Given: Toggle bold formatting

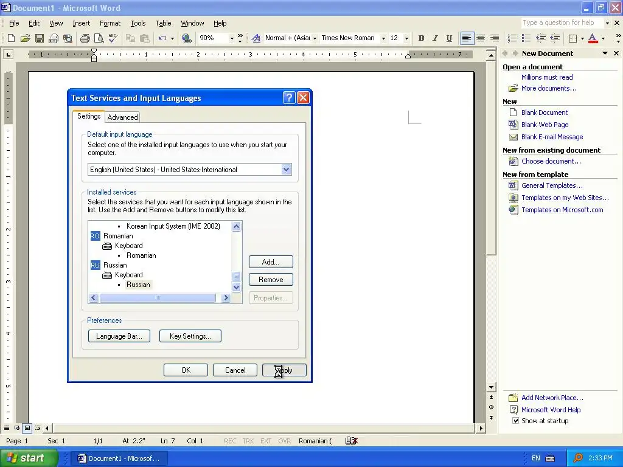Looking at the screenshot, I should 421,38.
